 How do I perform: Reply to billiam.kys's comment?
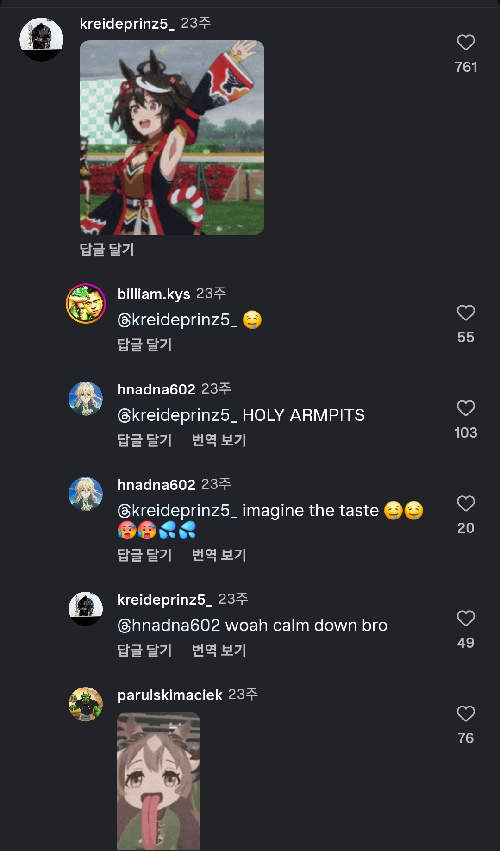point(144,345)
